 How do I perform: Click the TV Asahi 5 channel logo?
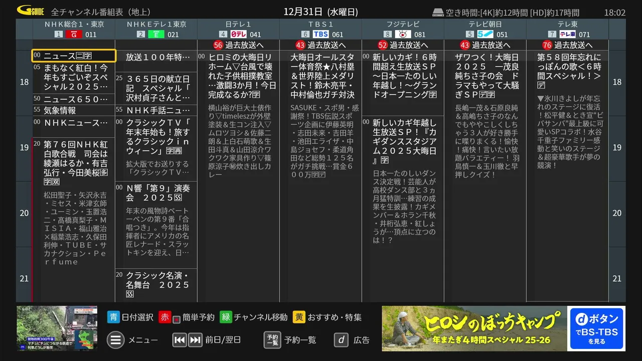[485, 34]
